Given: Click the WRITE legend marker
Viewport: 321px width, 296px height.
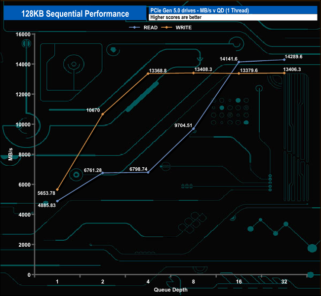Looking at the screenshot, I should [166, 28].
